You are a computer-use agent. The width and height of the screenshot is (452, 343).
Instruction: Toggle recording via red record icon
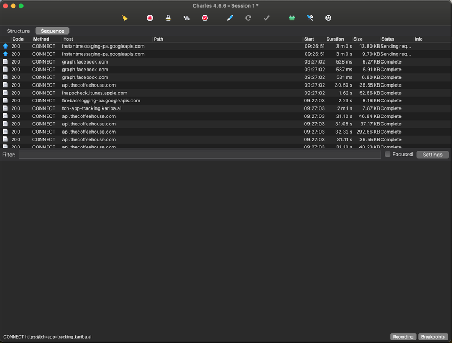[149, 18]
